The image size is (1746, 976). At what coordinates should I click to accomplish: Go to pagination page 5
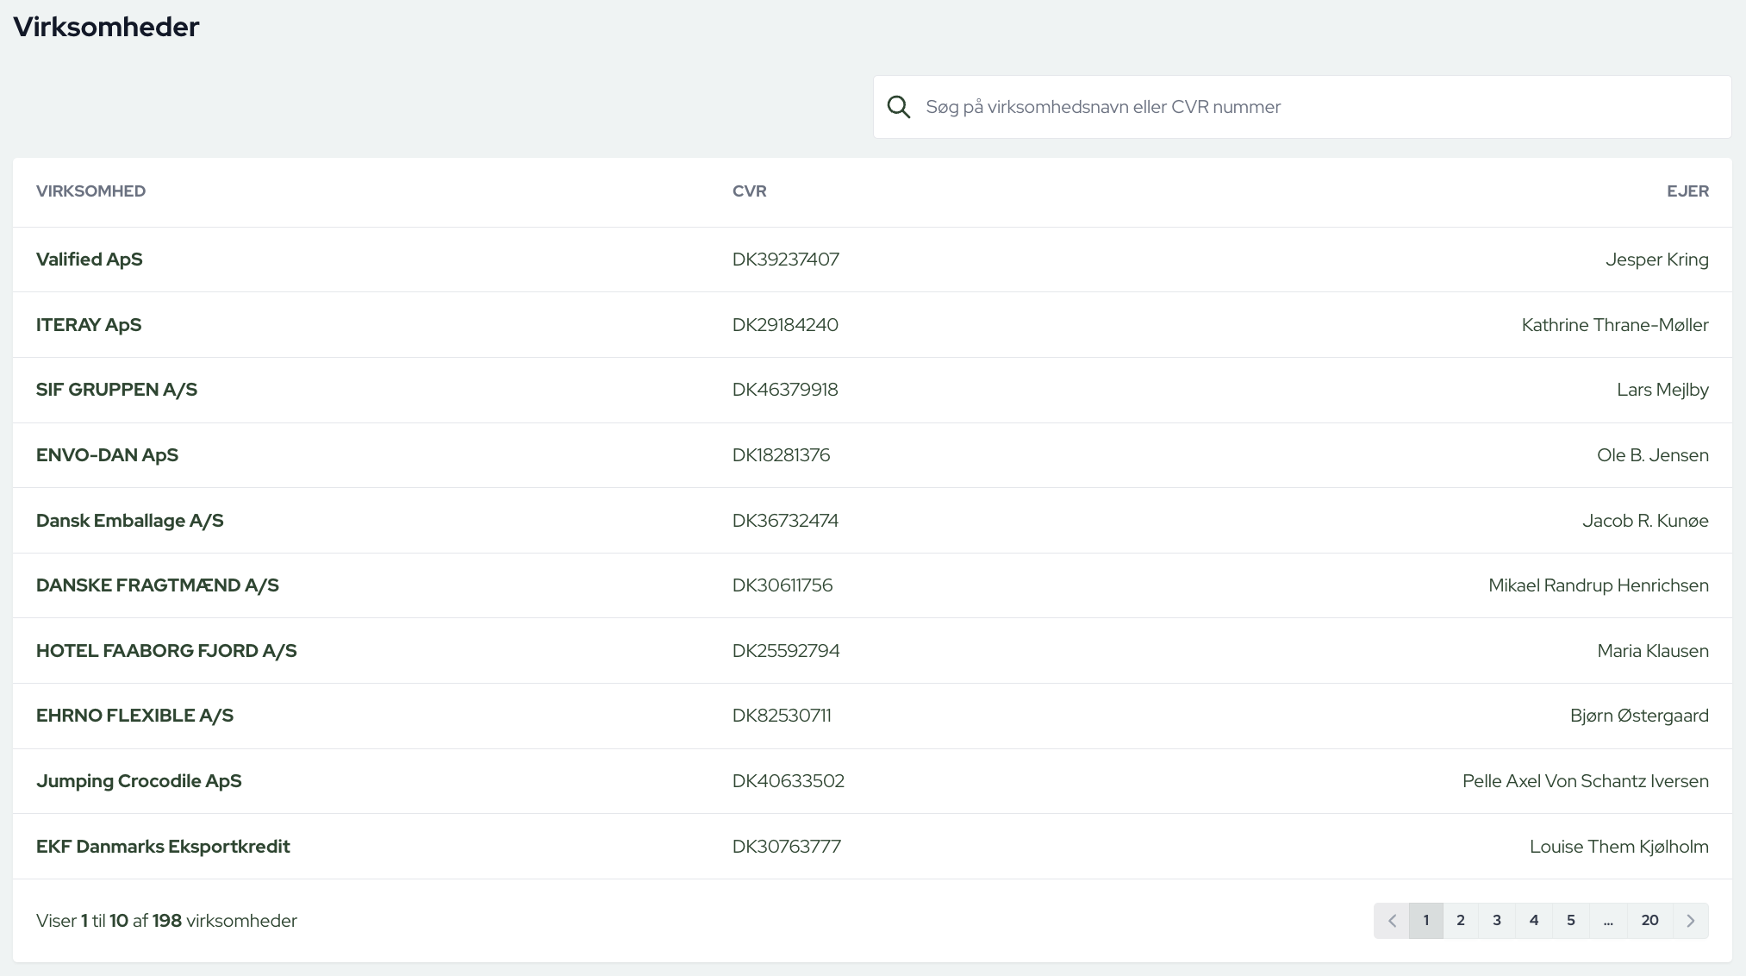pyautogui.click(x=1571, y=921)
